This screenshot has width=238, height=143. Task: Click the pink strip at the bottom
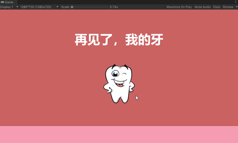[x=119, y=134]
